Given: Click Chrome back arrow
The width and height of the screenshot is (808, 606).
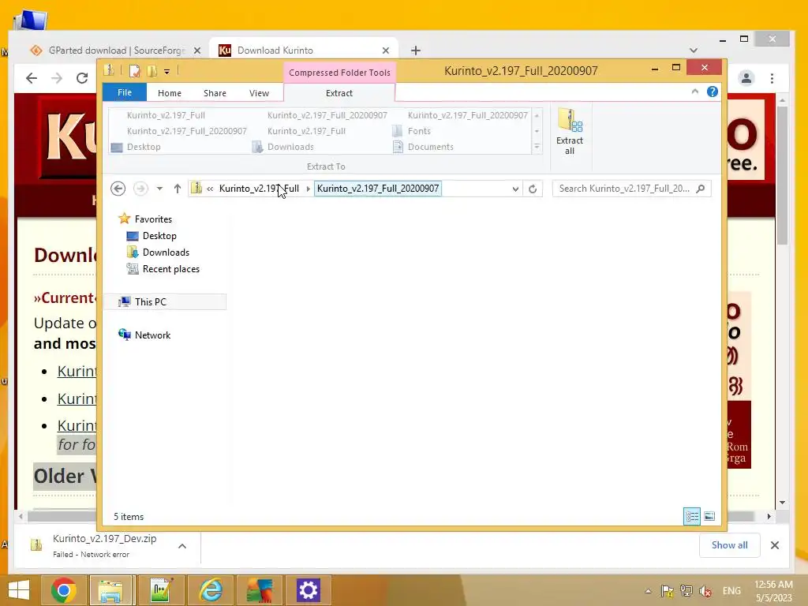Looking at the screenshot, I should (32, 78).
